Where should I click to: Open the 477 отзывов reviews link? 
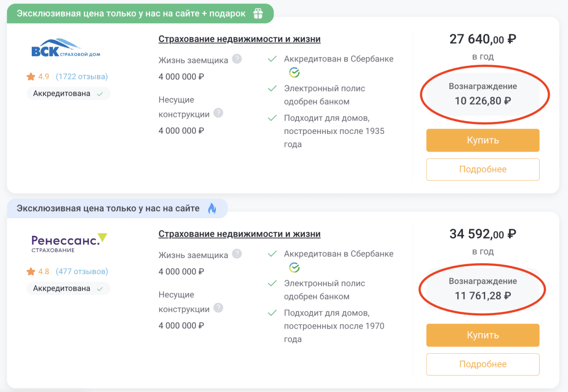tap(82, 271)
